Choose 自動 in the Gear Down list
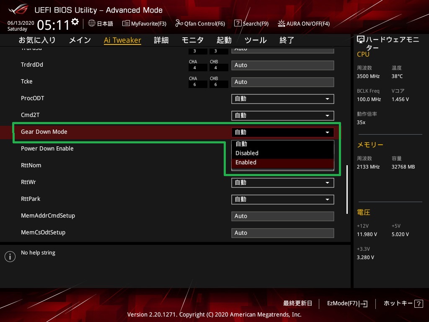 [283, 144]
